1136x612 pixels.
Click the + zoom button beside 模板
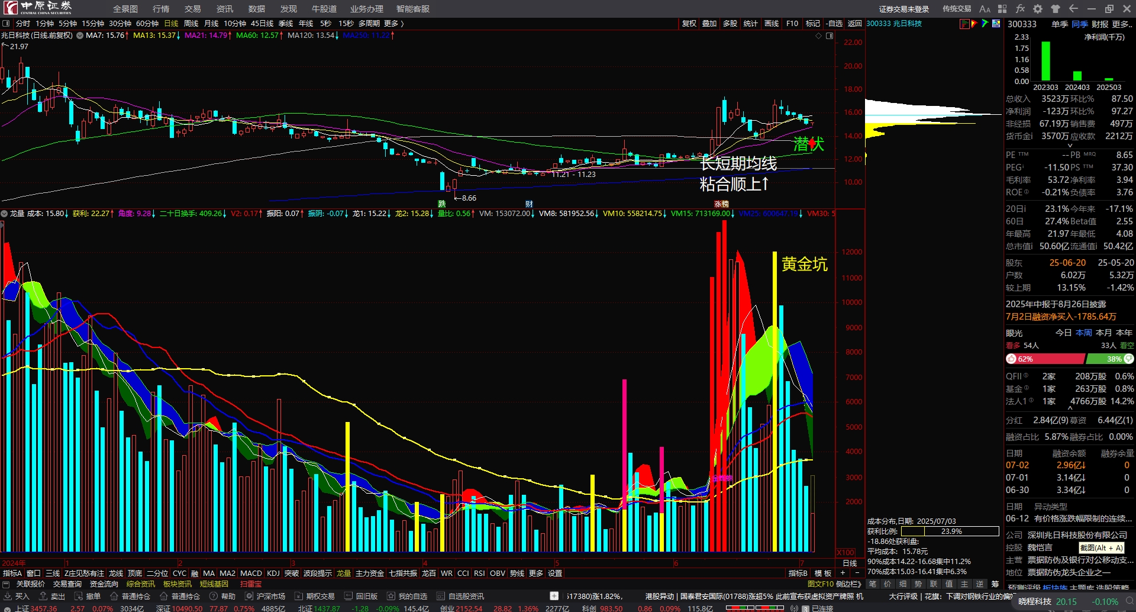point(843,573)
